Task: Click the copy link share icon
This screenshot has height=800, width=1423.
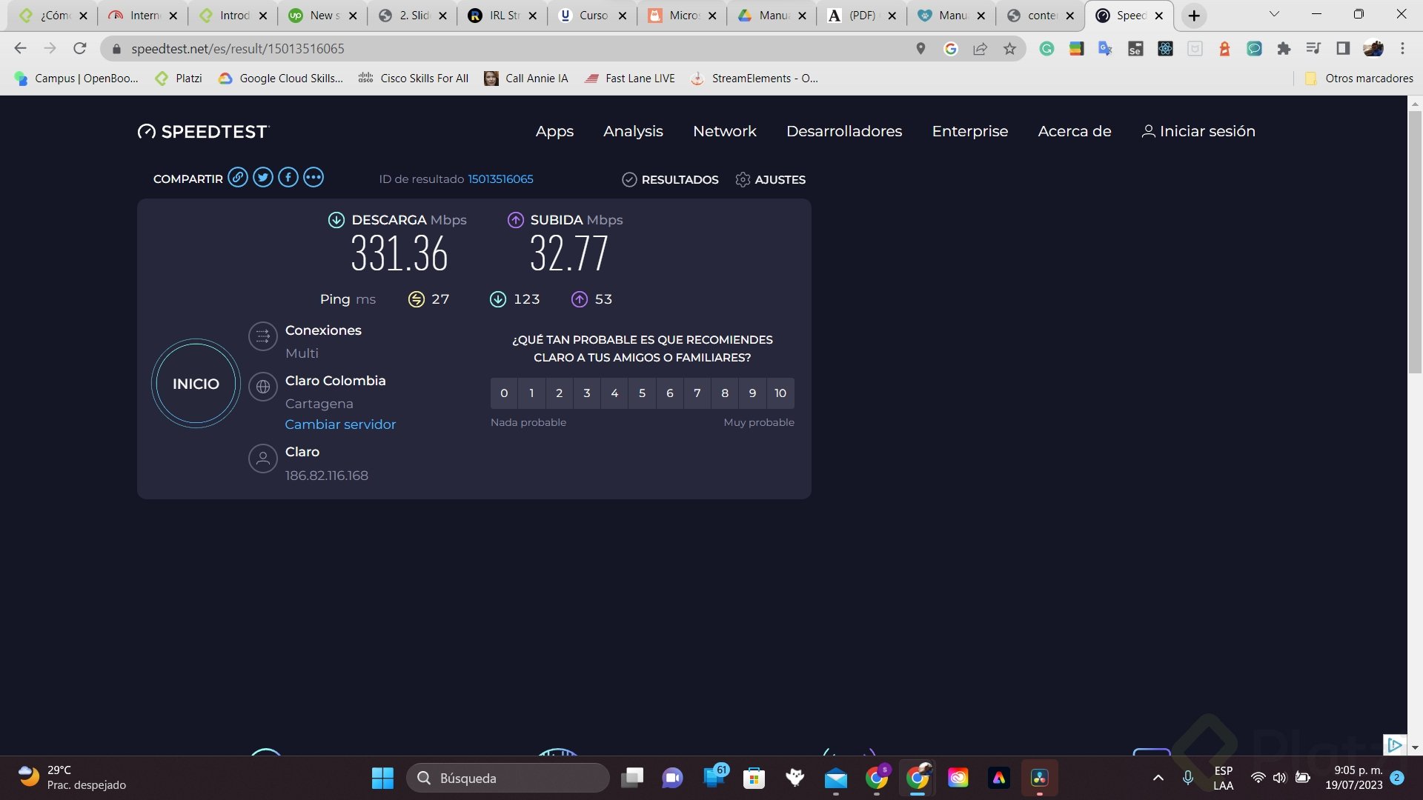Action: (x=237, y=177)
